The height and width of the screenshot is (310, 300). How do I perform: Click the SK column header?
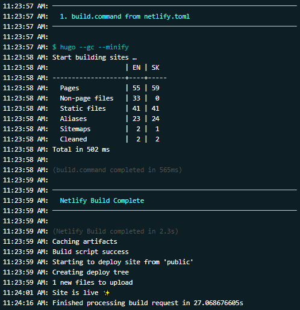pos(155,67)
